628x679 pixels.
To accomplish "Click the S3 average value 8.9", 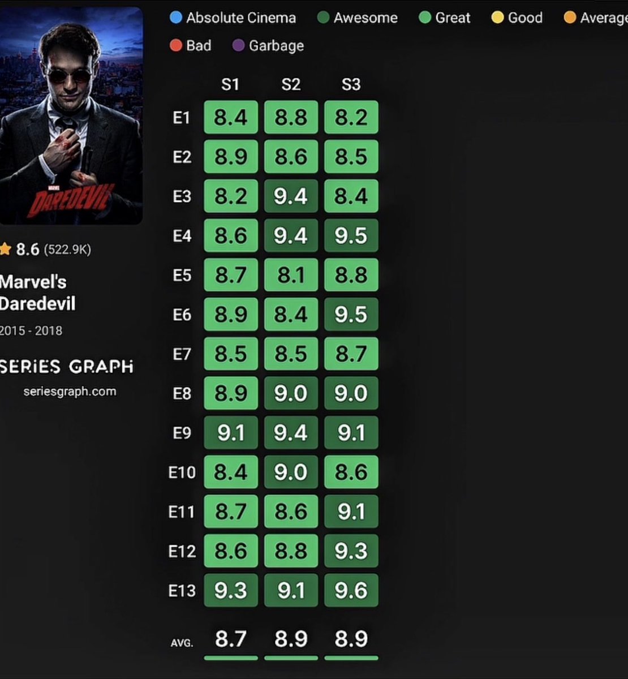I will coord(351,639).
